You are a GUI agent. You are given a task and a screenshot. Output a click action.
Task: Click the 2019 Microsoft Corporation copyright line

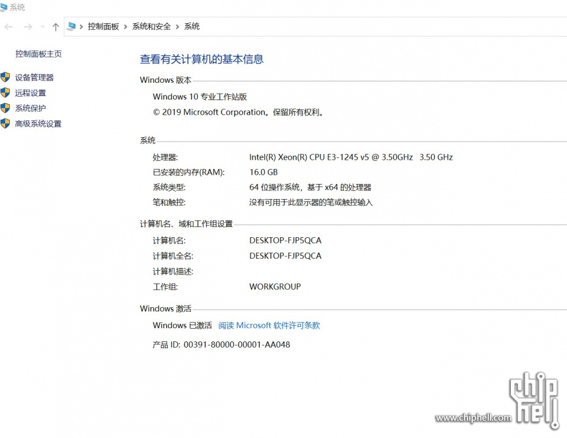[238, 112]
